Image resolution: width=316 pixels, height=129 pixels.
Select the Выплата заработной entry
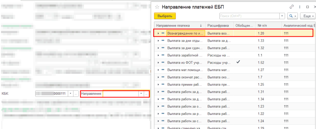coord(185,55)
